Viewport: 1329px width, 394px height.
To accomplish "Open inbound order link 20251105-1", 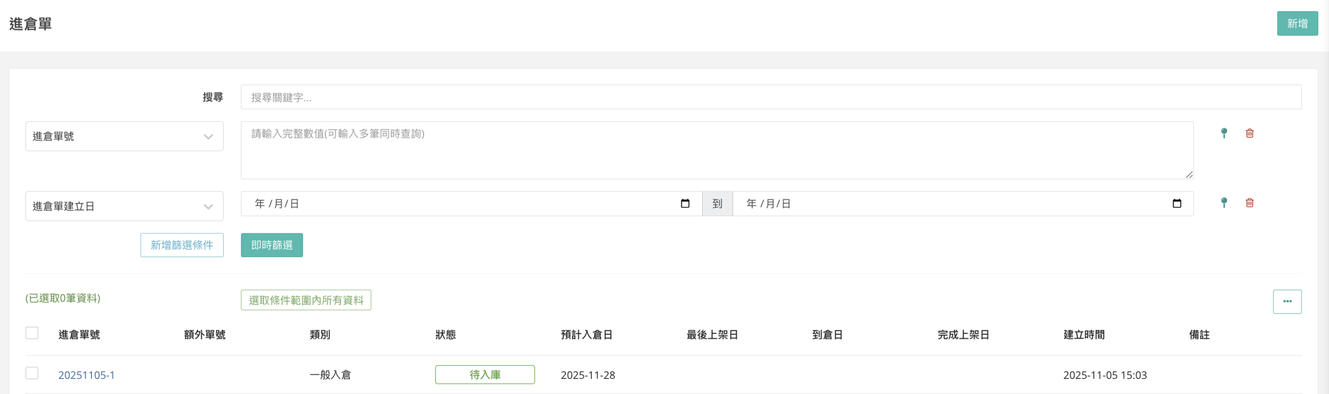I will [x=86, y=375].
